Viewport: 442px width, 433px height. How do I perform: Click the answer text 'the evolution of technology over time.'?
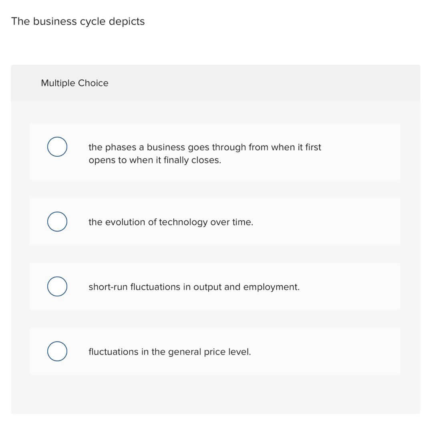point(171,222)
